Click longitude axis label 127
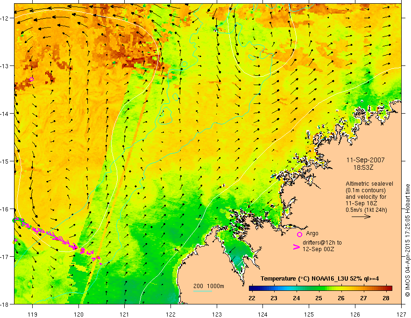This screenshot has height=318, width=411. (x=401, y=314)
